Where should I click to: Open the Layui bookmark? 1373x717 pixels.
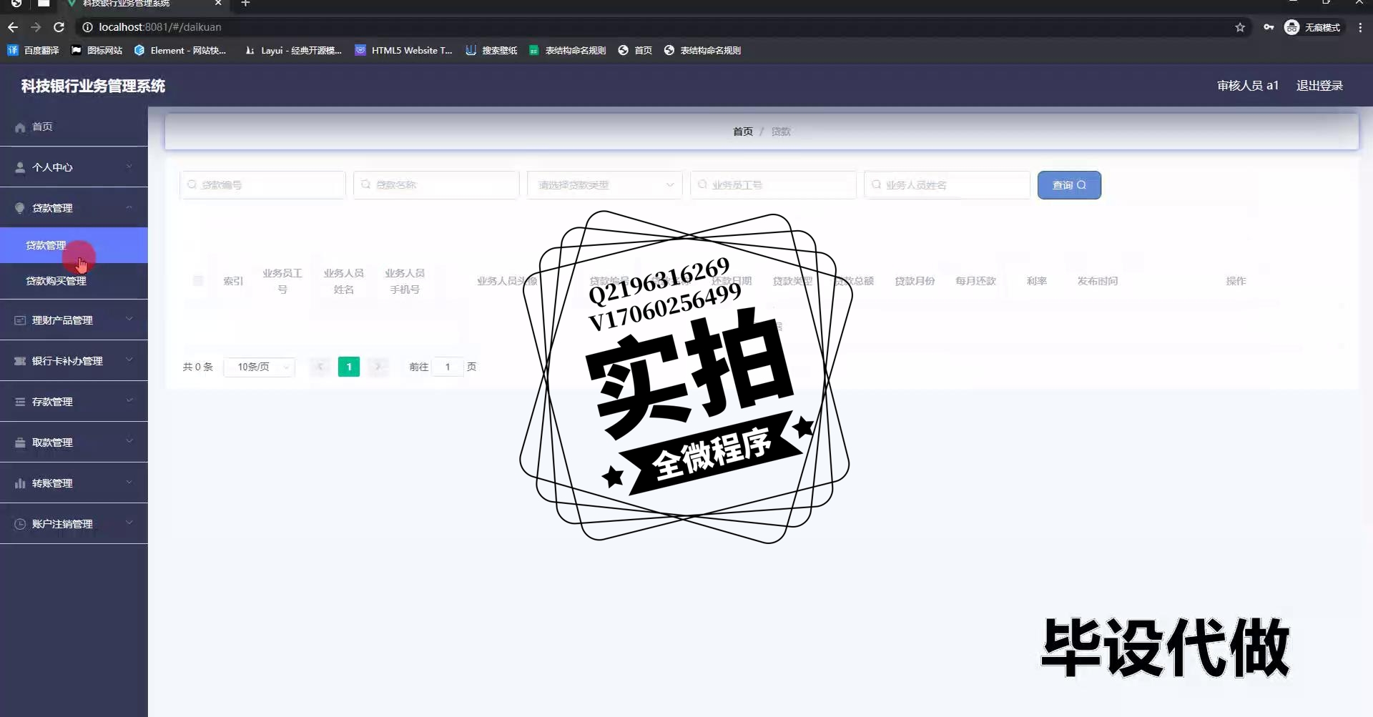[x=293, y=50]
